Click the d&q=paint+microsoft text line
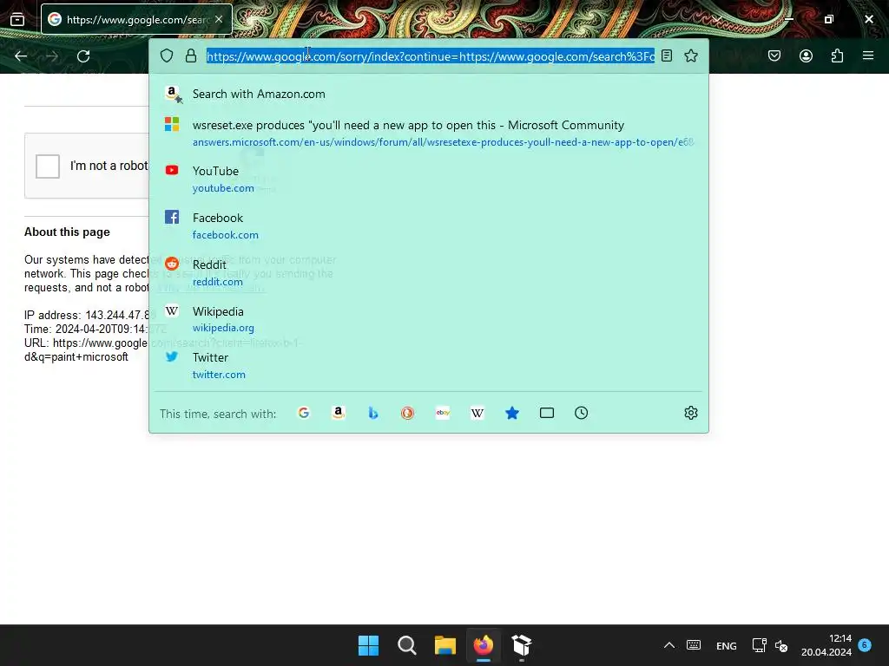 pos(76,357)
